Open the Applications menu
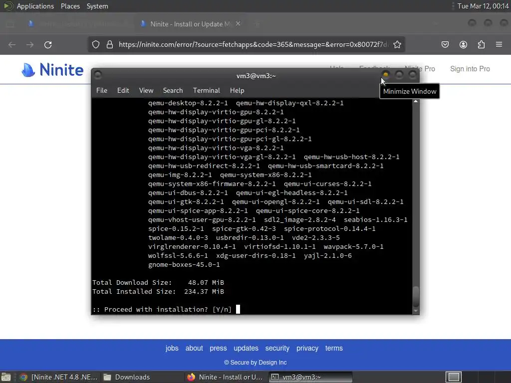 [35, 6]
